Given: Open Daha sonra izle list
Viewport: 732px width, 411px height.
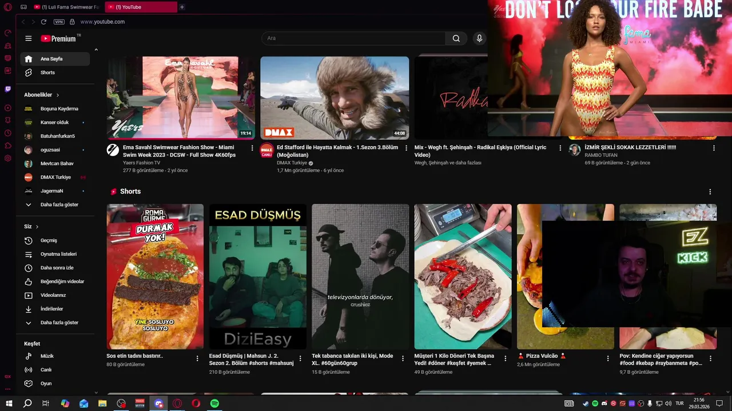Looking at the screenshot, I should pyautogui.click(x=55, y=268).
